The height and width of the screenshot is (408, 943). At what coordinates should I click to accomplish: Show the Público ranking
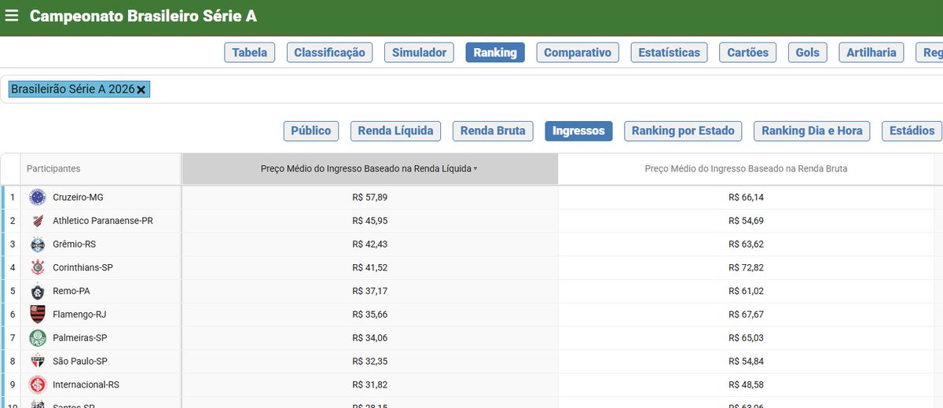pos(311,130)
